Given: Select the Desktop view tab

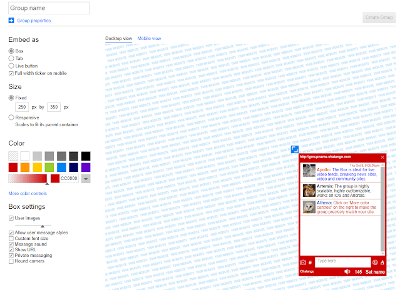Looking at the screenshot, I should coord(118,39).
